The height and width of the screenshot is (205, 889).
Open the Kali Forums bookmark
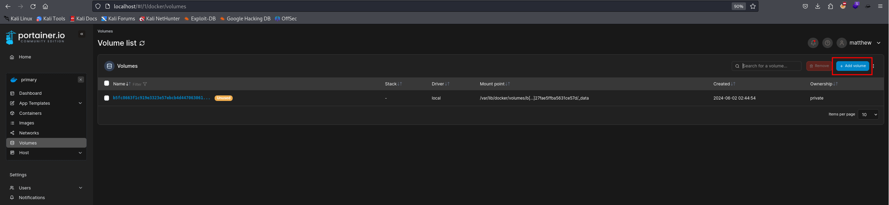point(118,19)
